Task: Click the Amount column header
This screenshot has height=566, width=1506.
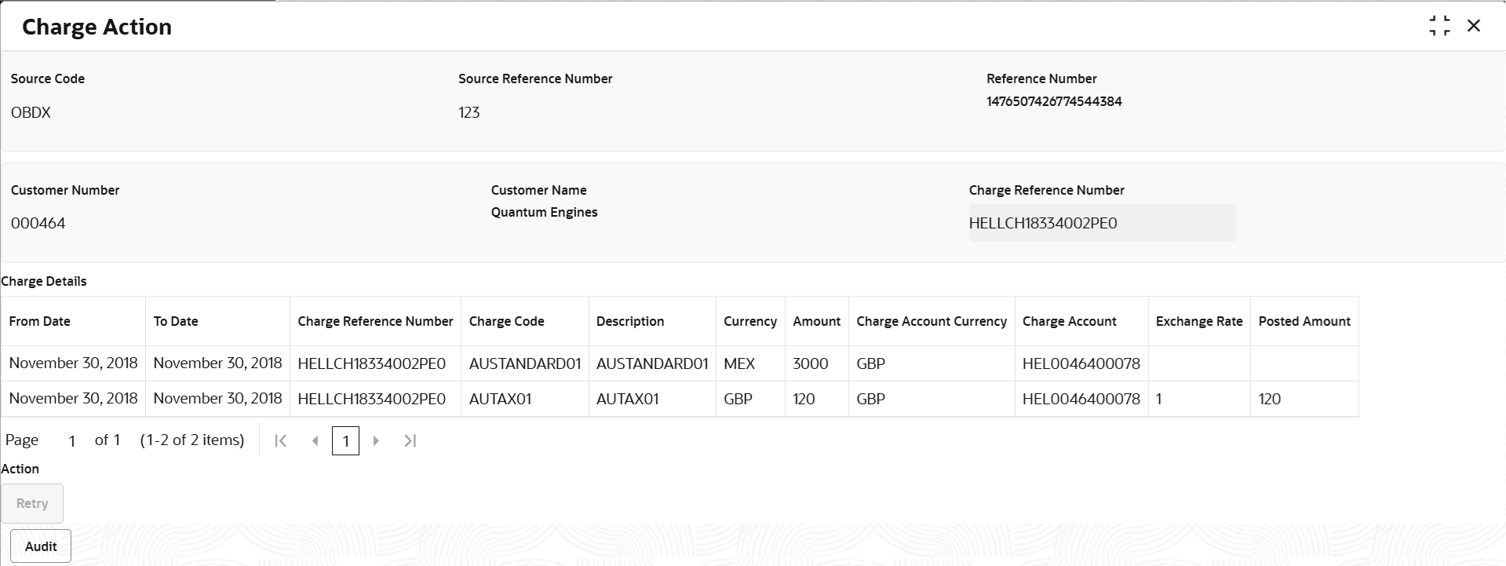Action: [816, 321]
